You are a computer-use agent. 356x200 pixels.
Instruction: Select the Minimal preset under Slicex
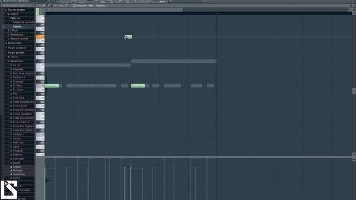click(x=17, y=171)
